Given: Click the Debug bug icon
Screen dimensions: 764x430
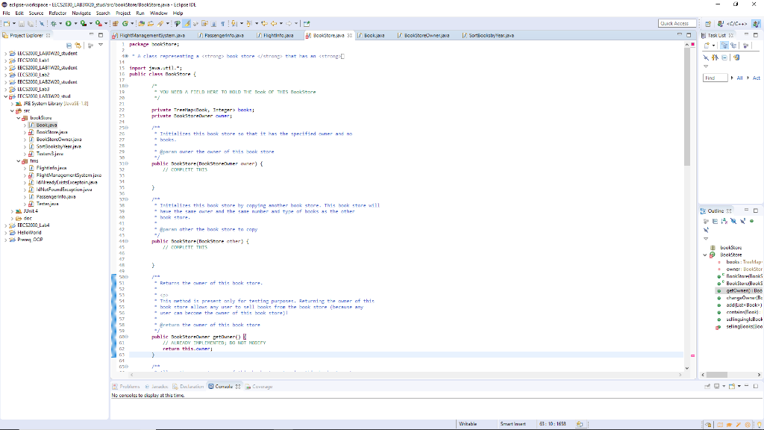Looking at the screenshot, I should 53,23.
